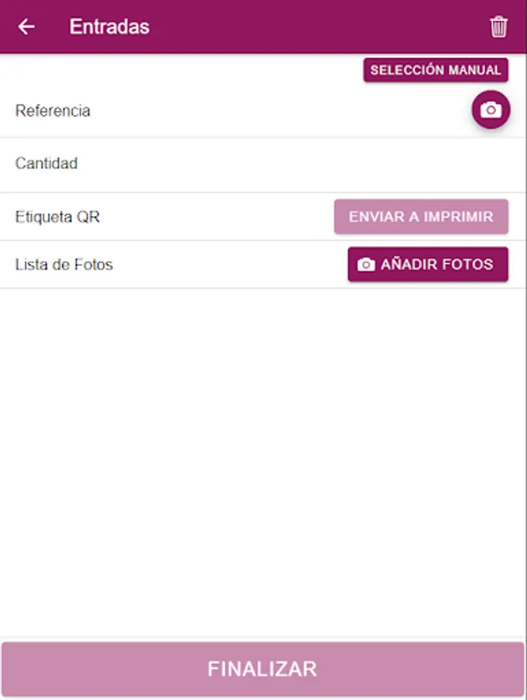Click the Lista de Fotos label

(x=64, y=264)
